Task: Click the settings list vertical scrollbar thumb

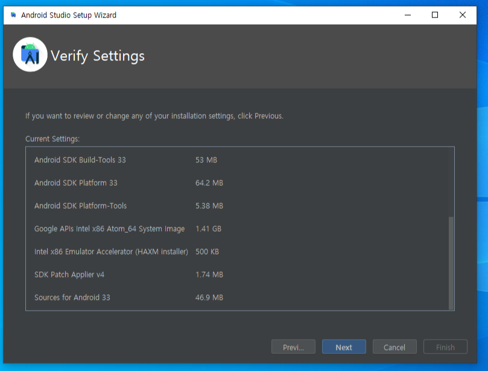Action: pos(451,263)
